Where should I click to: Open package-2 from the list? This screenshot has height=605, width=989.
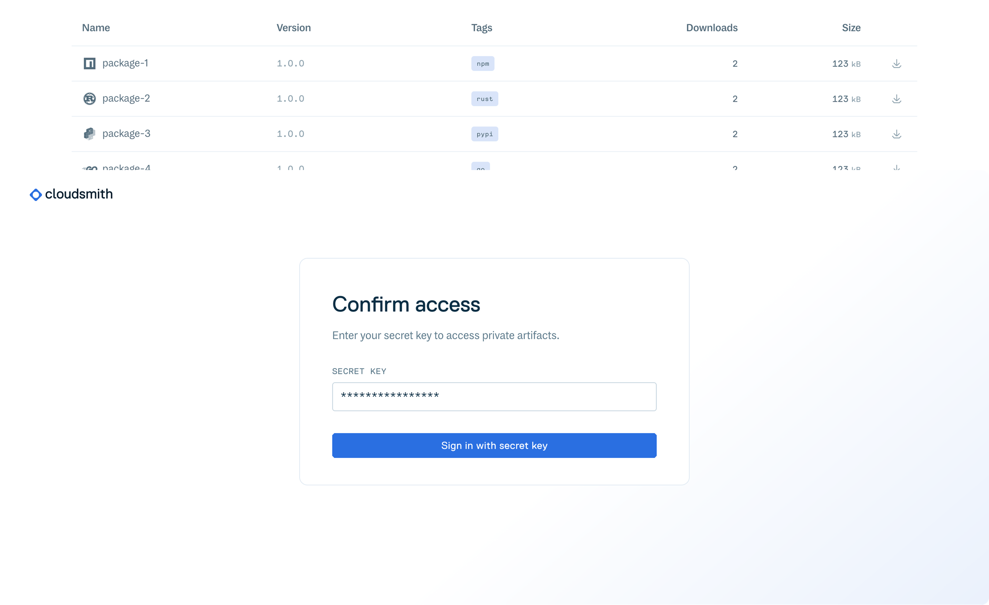(126, 99)
